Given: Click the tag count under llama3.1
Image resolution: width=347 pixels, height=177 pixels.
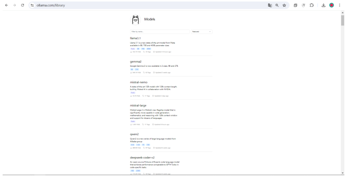Looking at the screenshot, I should [x=147, y=52].
